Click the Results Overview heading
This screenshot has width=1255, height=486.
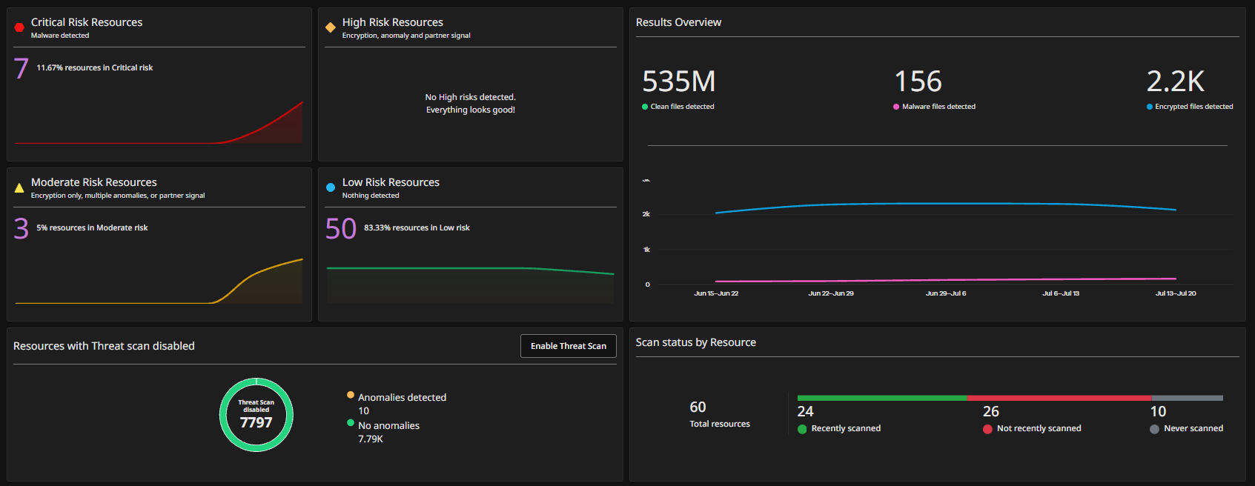click(678, 22)
